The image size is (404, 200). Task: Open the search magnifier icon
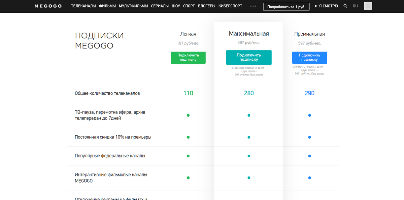(345, 6)
